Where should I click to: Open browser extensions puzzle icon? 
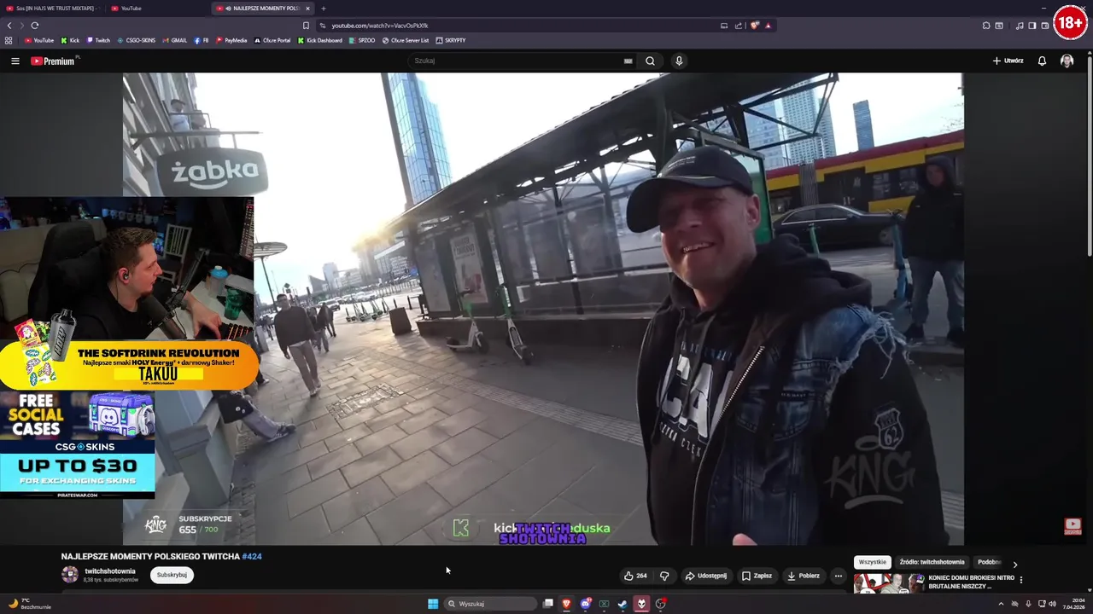[986, 26]
